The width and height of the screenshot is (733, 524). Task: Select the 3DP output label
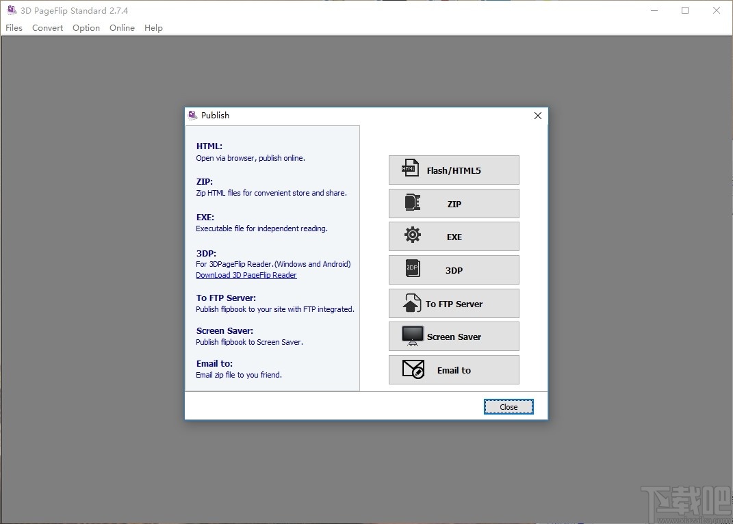(454, 270)
